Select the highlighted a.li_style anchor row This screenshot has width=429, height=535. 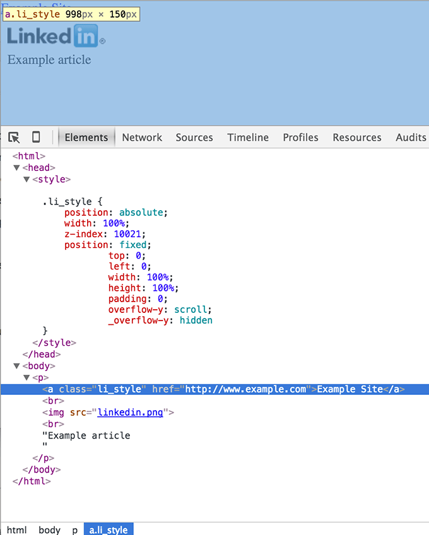[214, 389]
